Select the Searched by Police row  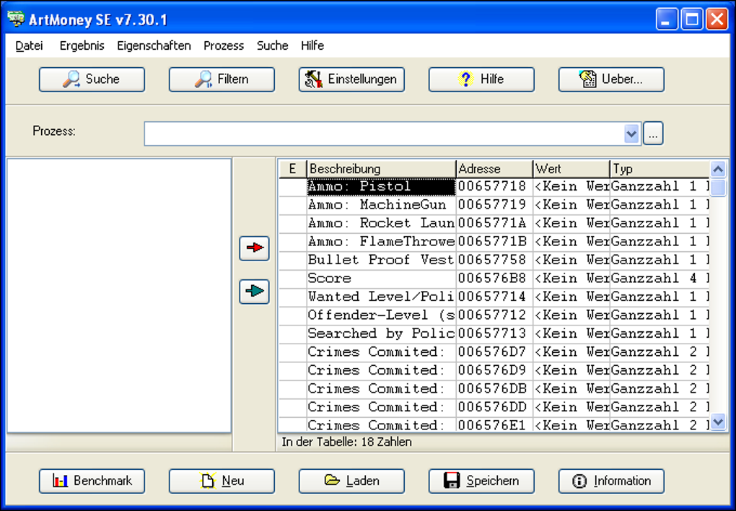point(494,333)
